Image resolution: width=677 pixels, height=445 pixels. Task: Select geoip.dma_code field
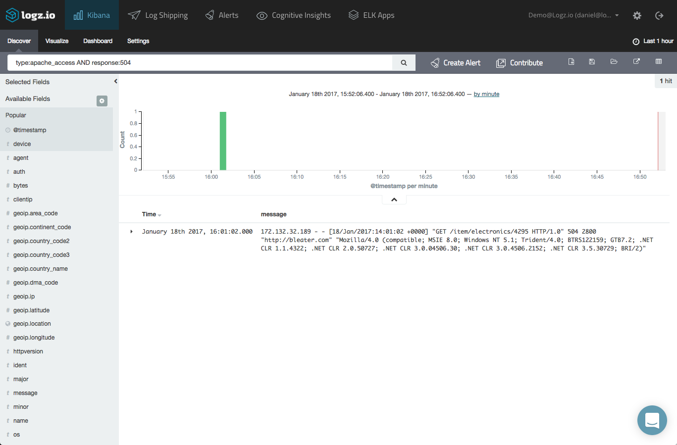(x=36, y=283)
